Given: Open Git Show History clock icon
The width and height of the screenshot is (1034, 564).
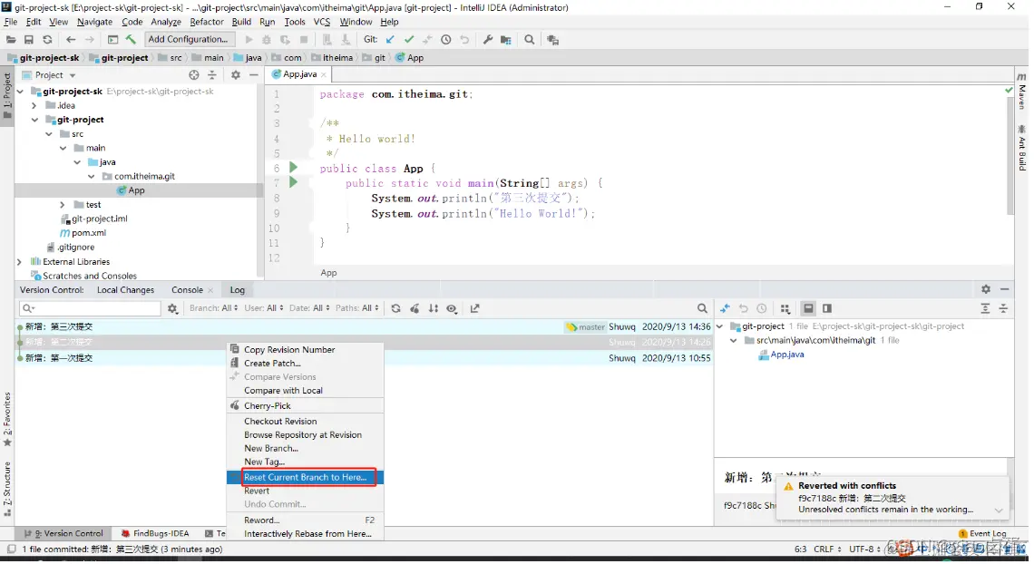Looking at the screenshot, I should coord(445,40).
